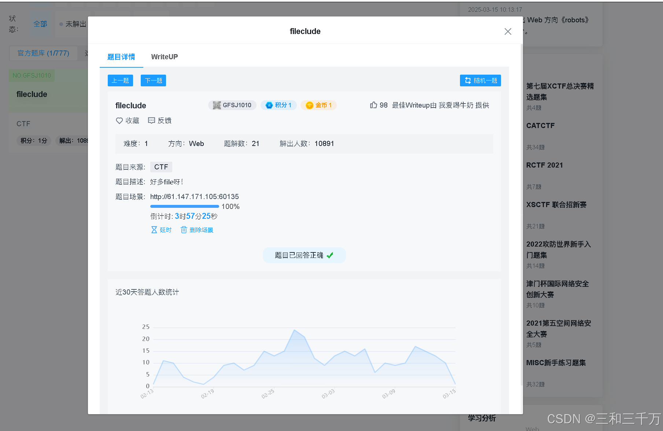Image resolution: width=663 pixels, height=431 pixels.
Task: Click 题目描述 好多file呀! text
Action: coord(166,182)
